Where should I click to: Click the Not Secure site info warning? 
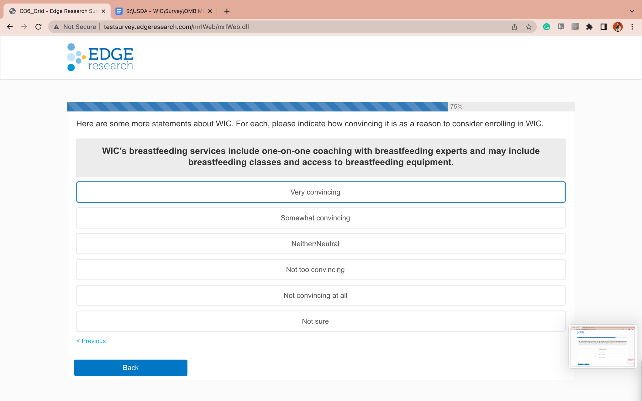pos(75,27)
